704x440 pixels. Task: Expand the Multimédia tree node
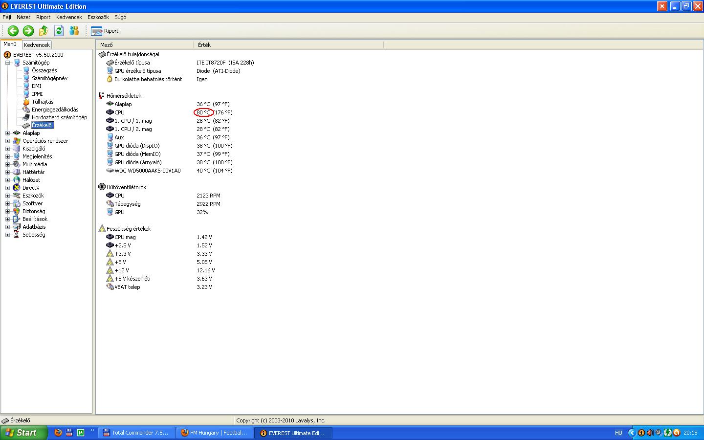tap(7, 164)
